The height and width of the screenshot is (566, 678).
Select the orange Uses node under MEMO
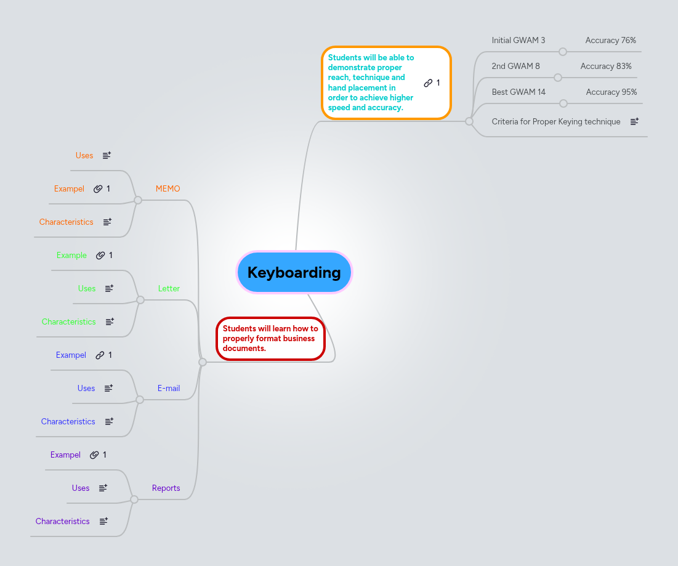click(84, 155)
